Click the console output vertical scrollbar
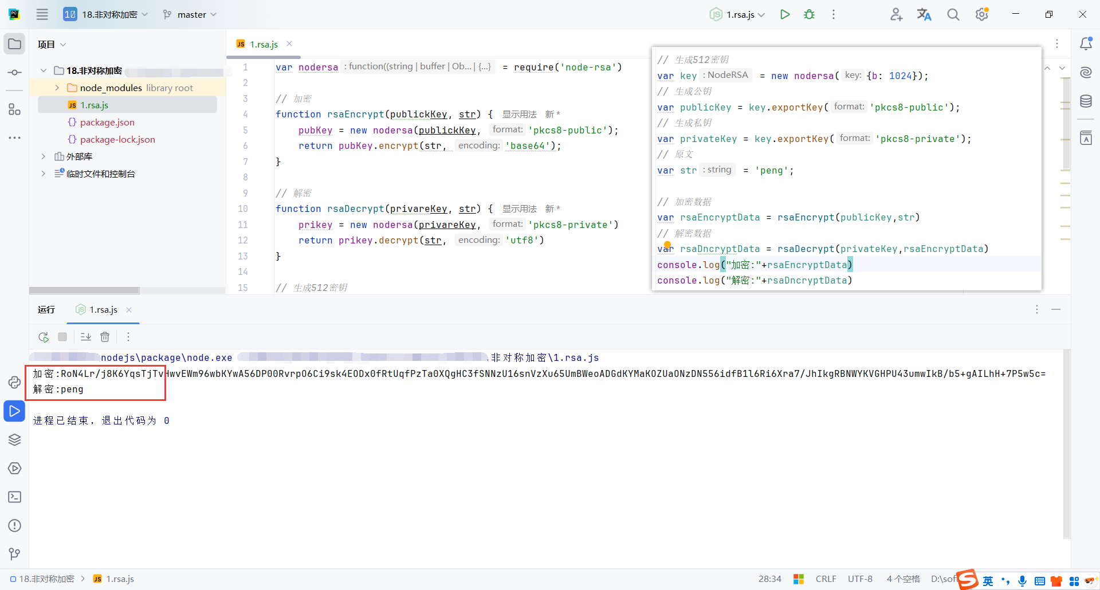This screenshot has height=590, width=1100. [x=1066, y=444]
